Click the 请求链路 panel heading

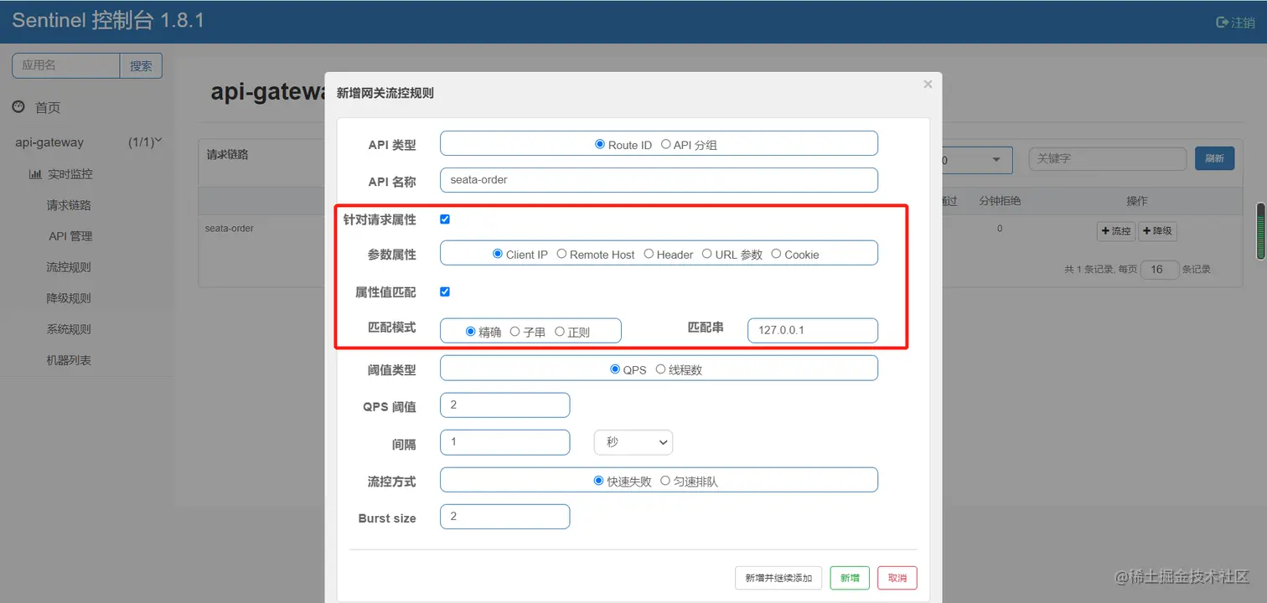coord(228,154)
